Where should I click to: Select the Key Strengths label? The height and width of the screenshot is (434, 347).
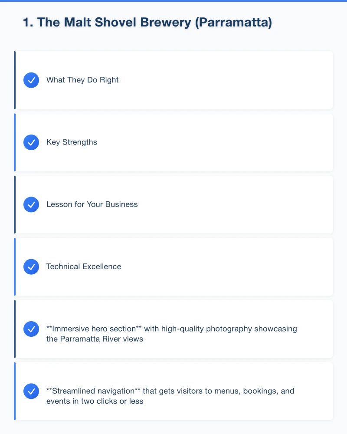coord(72,142)
